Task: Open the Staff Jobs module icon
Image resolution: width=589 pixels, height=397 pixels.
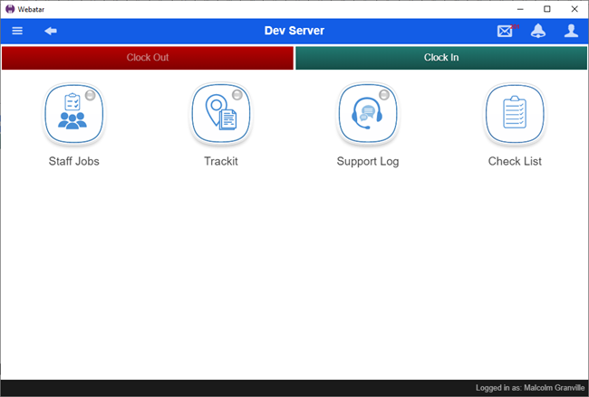Action: 73,114
